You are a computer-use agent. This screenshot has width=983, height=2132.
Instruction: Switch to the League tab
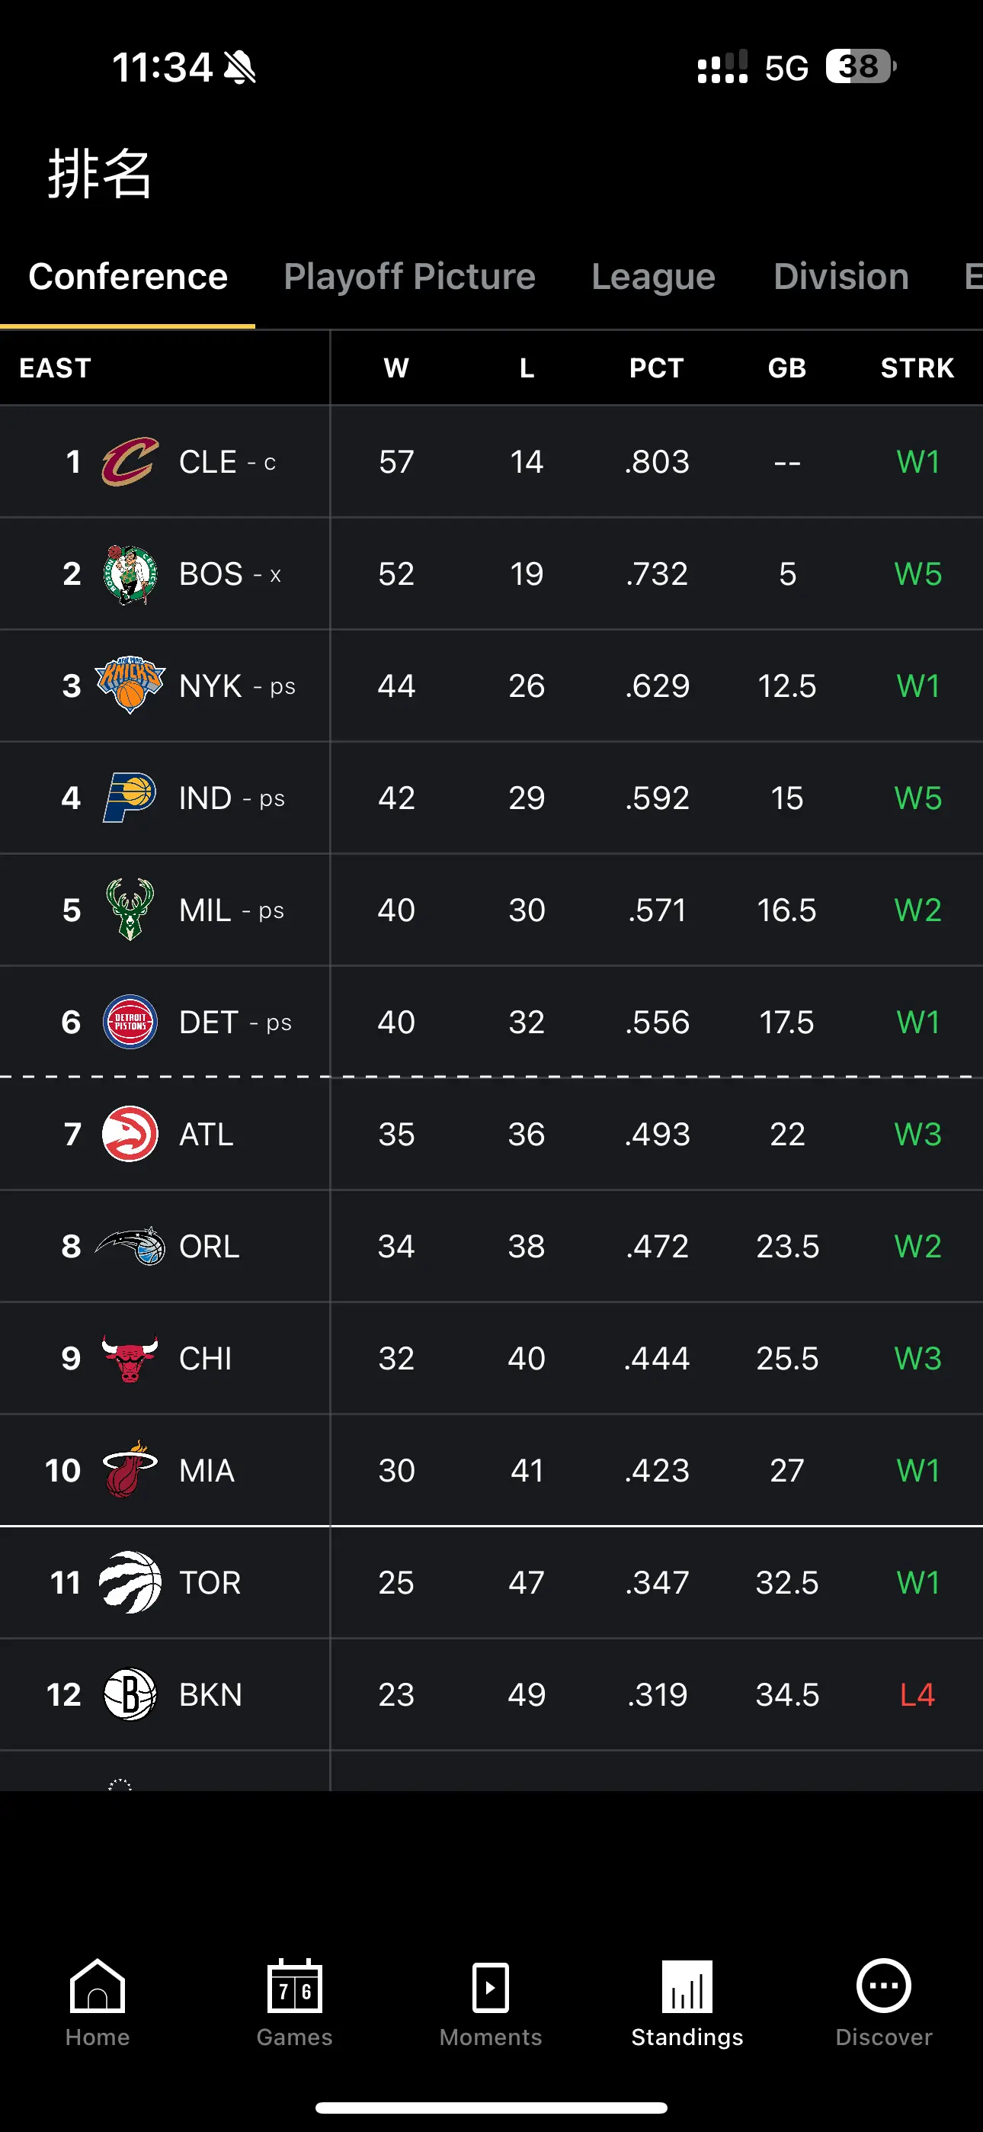(654, 277)
